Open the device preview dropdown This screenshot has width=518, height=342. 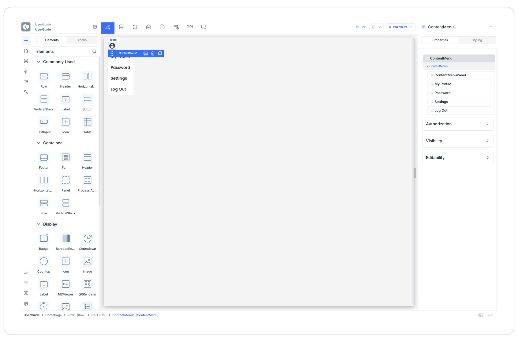376,27
